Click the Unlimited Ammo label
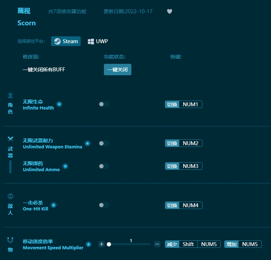Viewport: 271px width, 260px height. point(41,169)
